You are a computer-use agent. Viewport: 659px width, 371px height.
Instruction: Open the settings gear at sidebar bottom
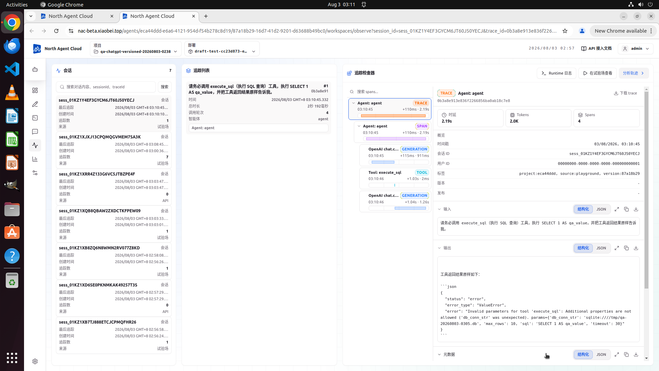click(35, 361)
